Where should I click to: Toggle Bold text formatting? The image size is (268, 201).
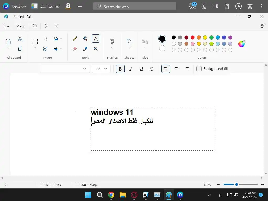(120, 69)
